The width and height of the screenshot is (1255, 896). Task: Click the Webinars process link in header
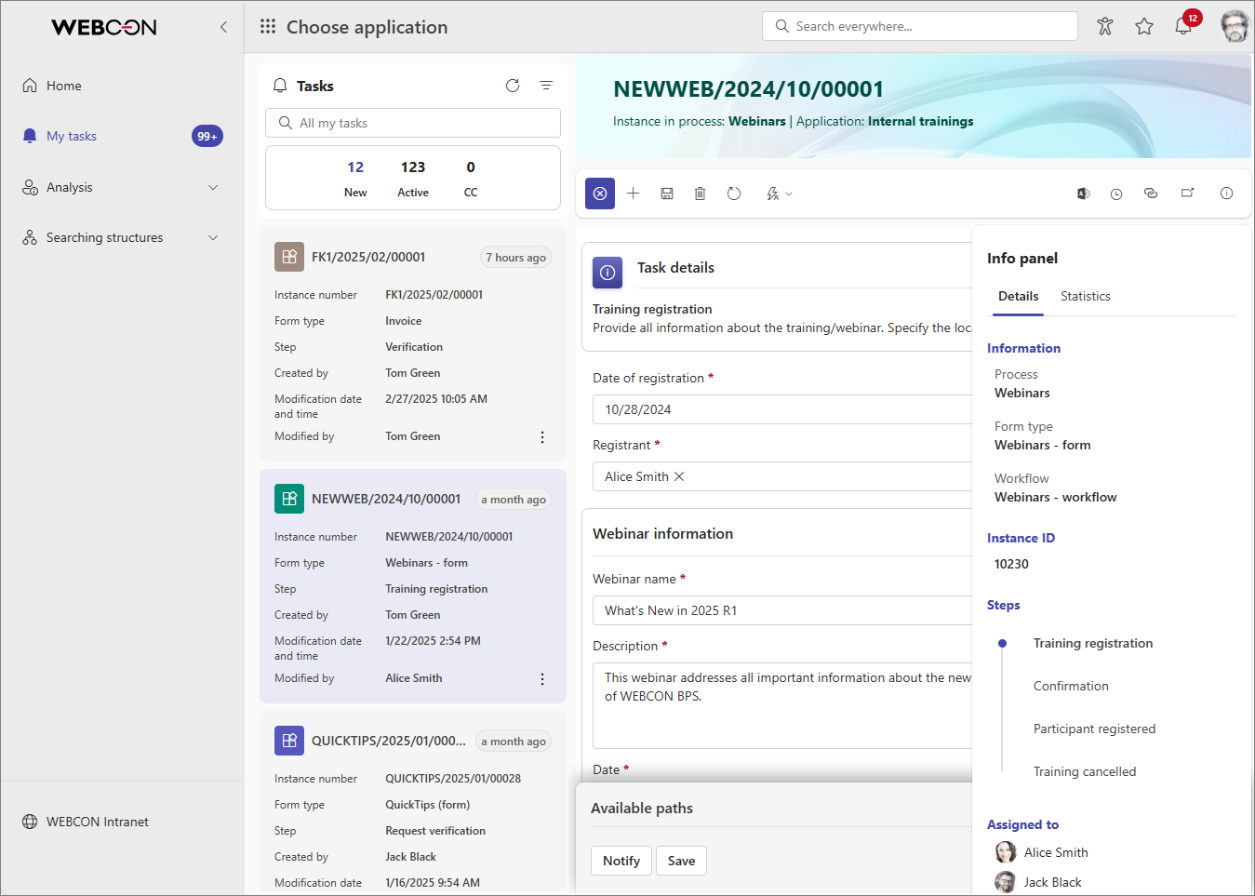click(756, 121)
